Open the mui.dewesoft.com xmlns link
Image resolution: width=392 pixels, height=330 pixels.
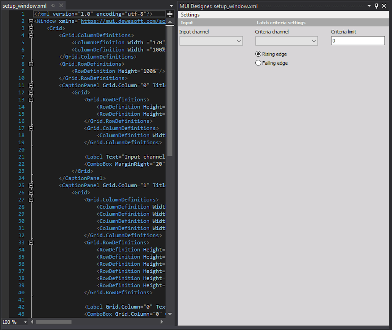[x=123, y=21]
